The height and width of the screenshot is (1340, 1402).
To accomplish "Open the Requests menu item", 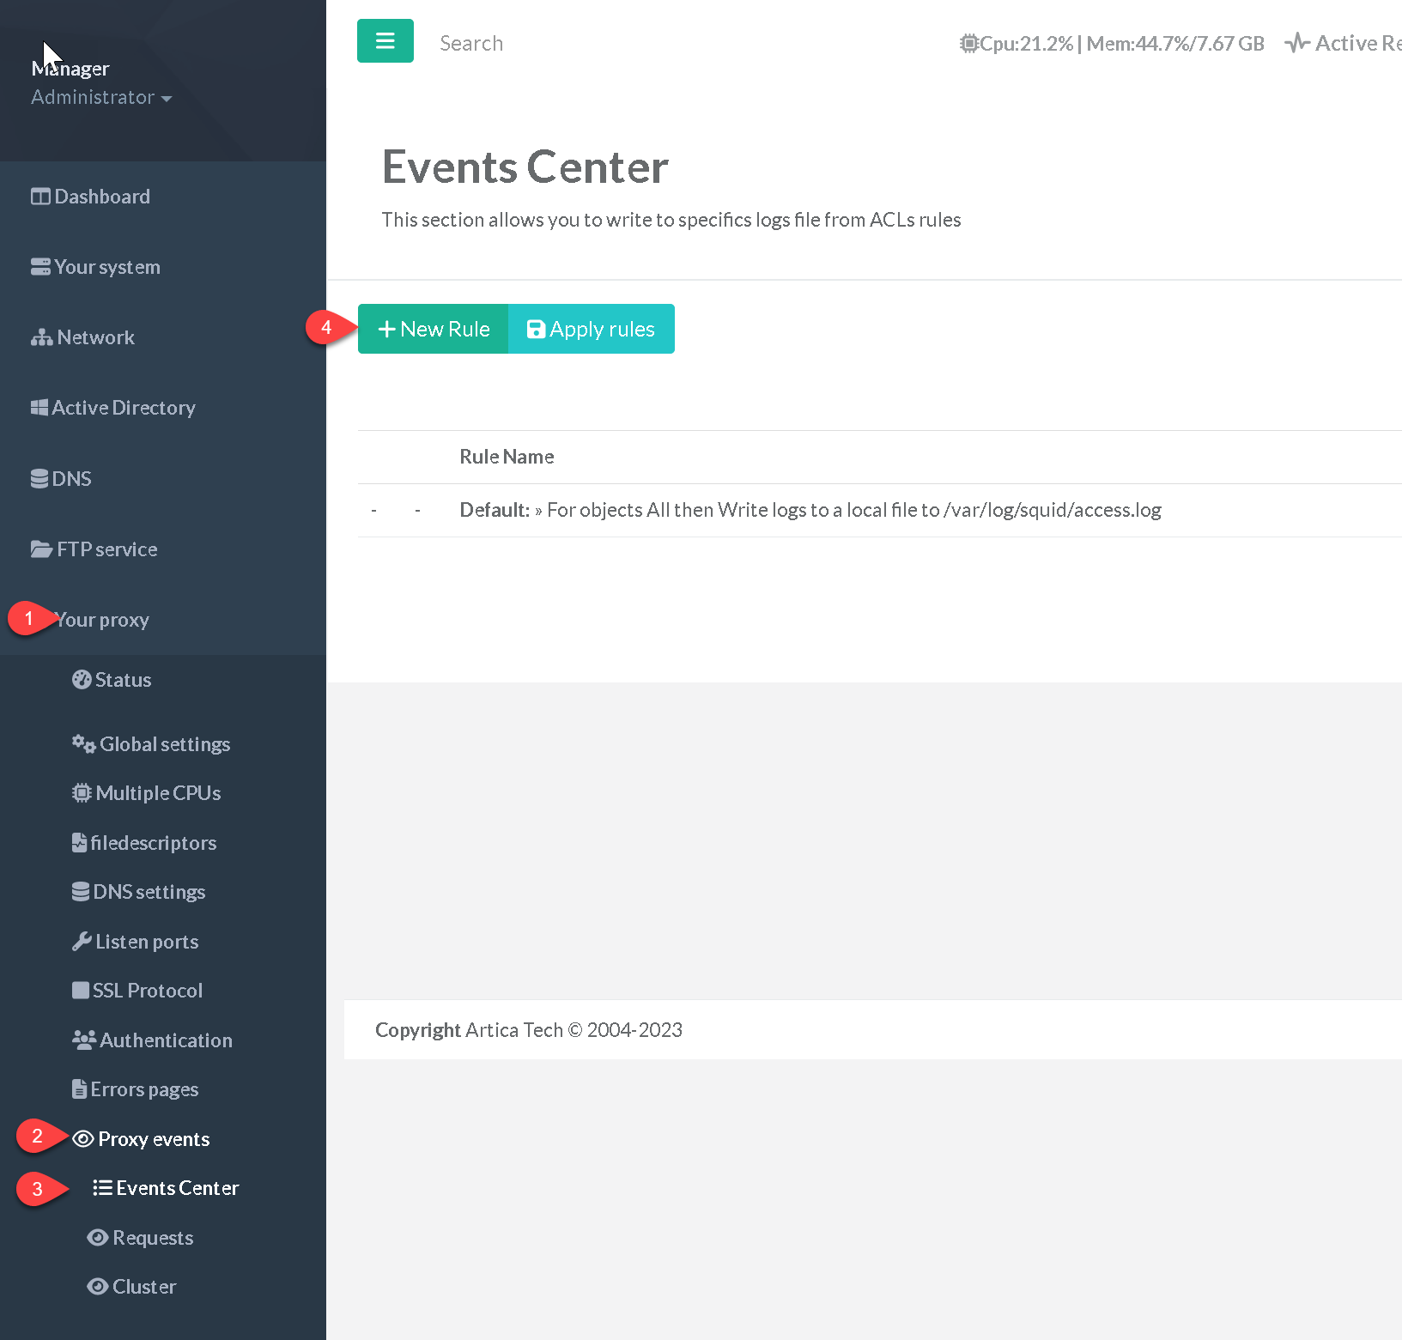I will 152,1238.
